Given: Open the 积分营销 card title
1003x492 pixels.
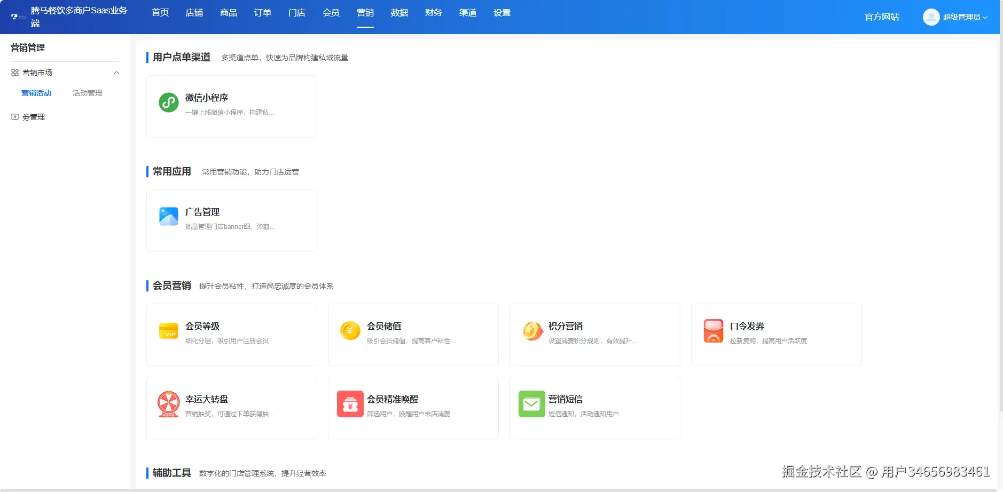Looking at the screenshot, I should coord(566,326).
